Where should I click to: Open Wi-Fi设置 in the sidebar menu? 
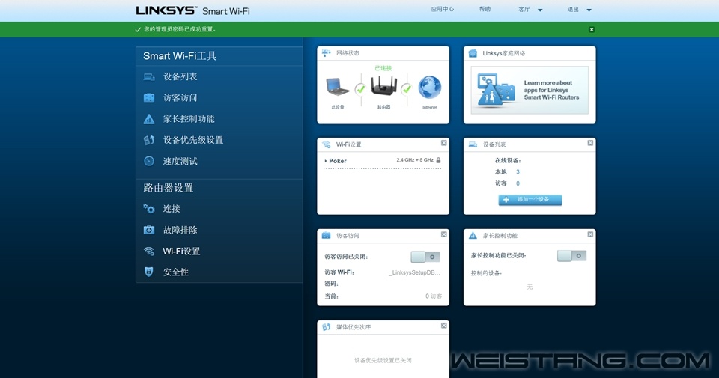181,252
